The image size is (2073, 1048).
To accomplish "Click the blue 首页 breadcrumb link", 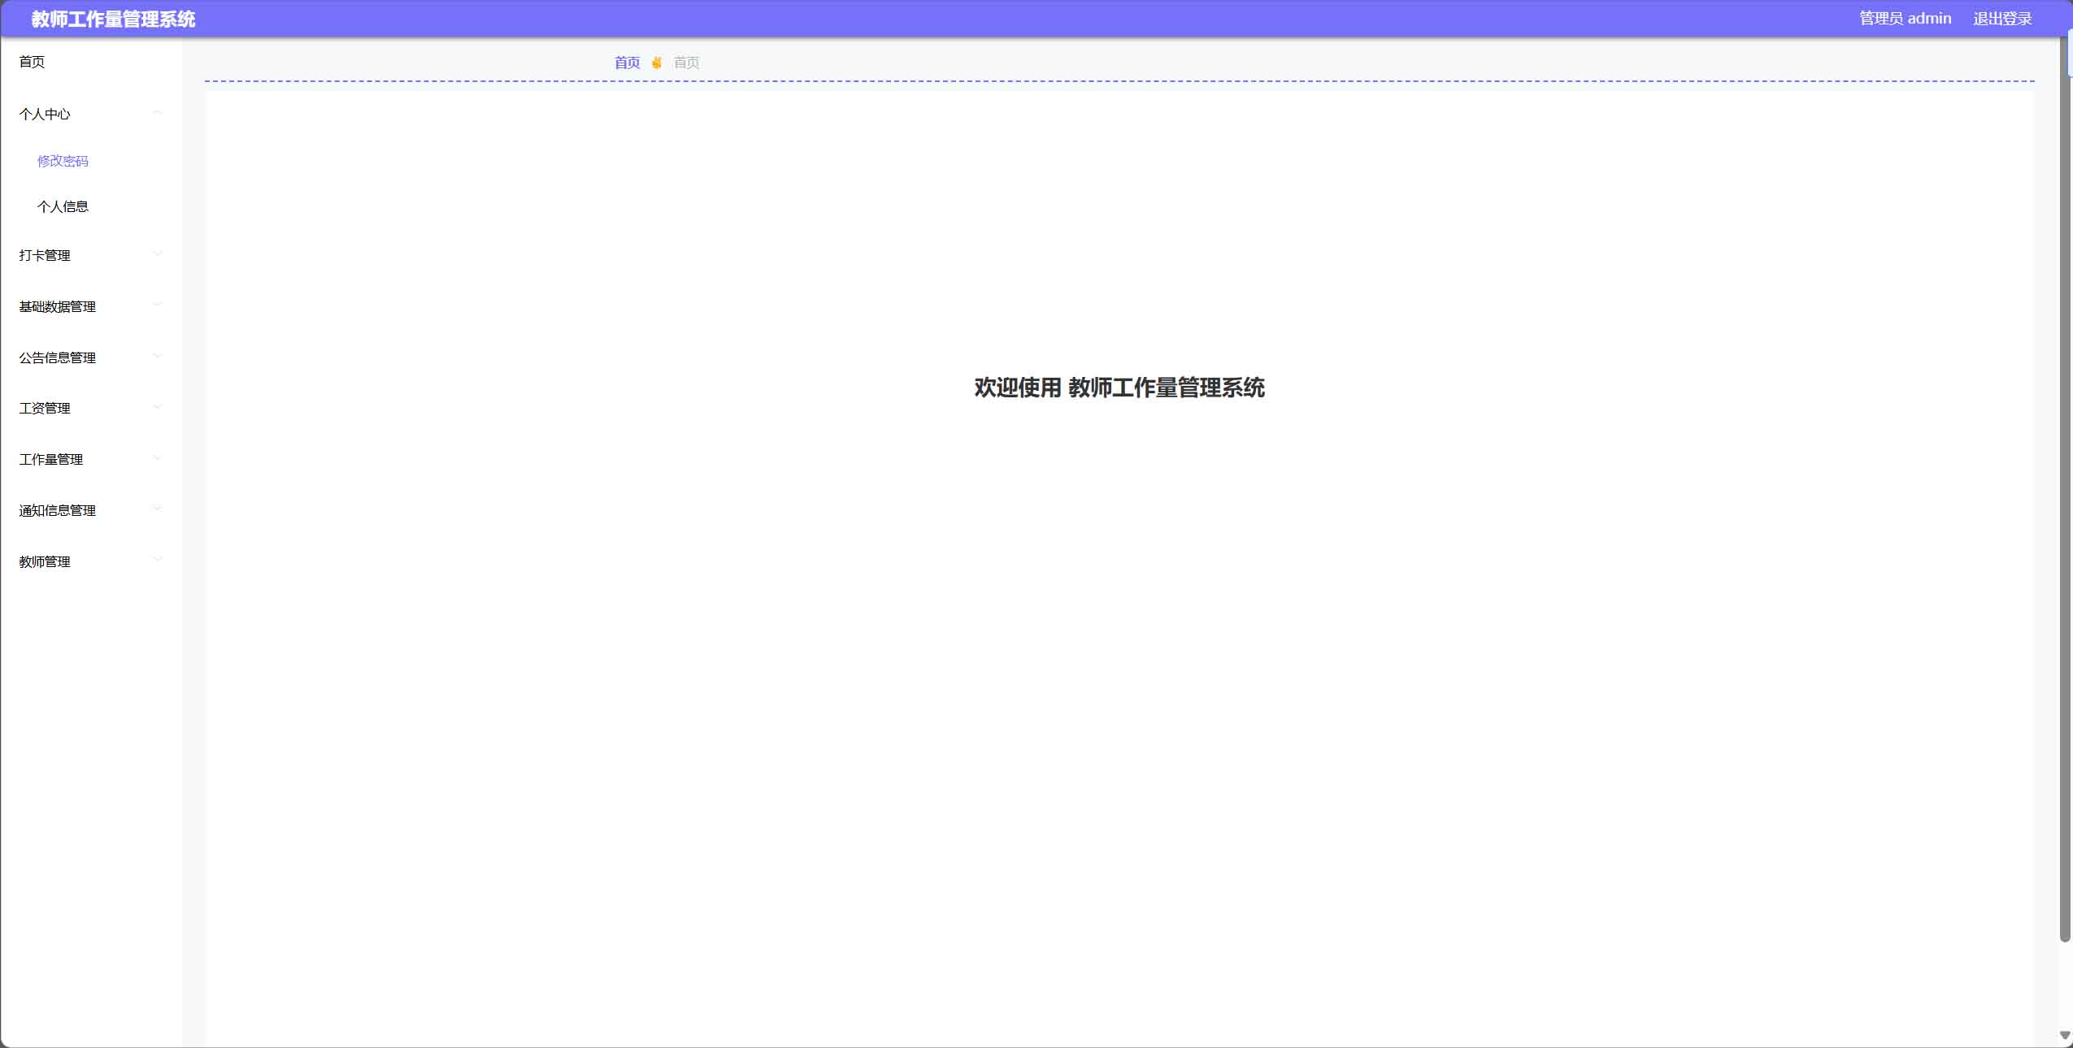I will point(627,63).
